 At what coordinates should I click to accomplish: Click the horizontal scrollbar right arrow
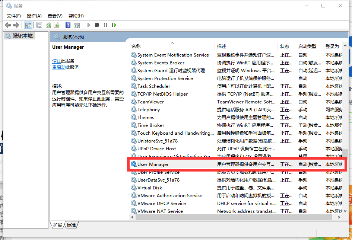(339, 217)
